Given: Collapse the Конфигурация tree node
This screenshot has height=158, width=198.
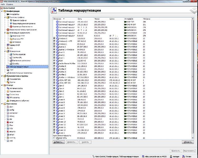Looking at the screenshot, I should [2, 11].
